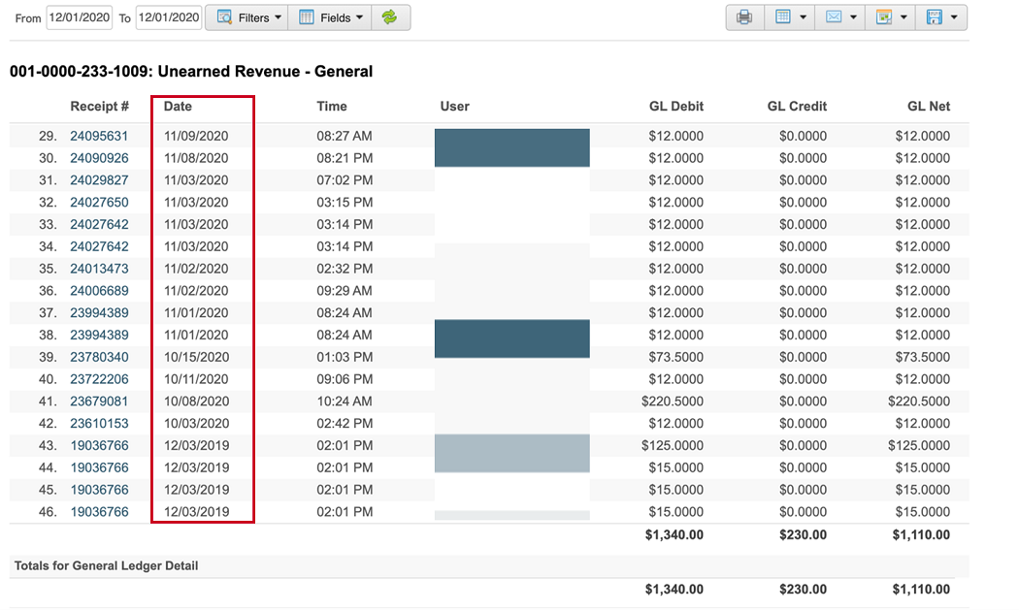Open receipt 19036766 in row 45
The height and width of the screenshot is (610, 1019).
[99, 489]
